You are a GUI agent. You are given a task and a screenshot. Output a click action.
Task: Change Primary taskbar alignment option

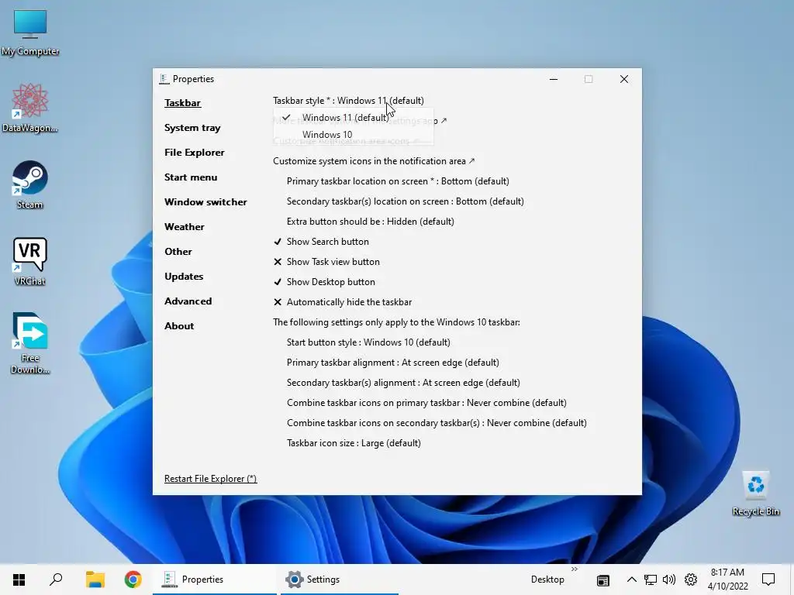tap(393, 363)
